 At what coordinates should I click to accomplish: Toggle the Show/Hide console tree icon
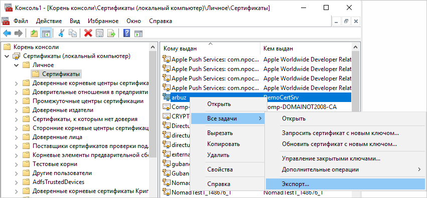(46, 33)
